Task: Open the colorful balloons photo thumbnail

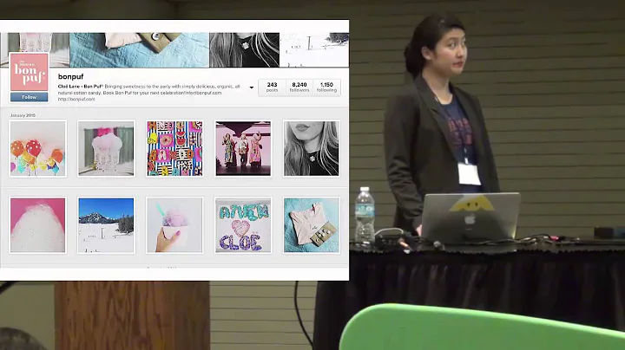Action: pos(38,148)
